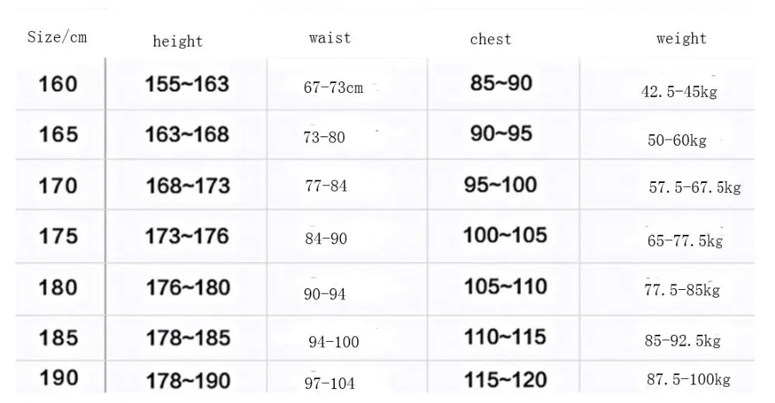Select the chest column header
This screenshot has width=775, height=403.
click(491, 39)
